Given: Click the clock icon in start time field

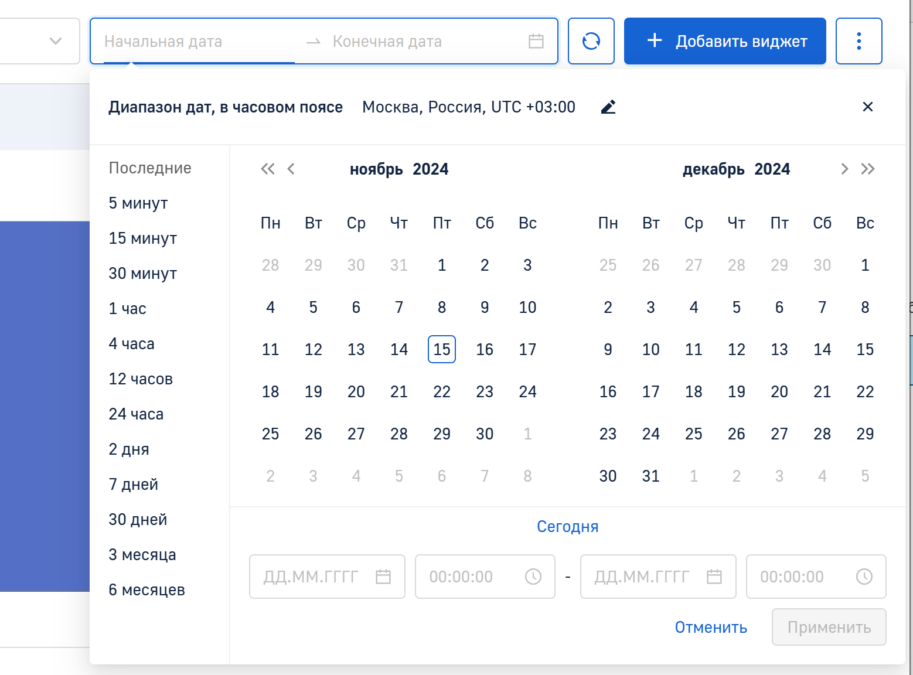Looking at the screenshot, I should 533,577.
